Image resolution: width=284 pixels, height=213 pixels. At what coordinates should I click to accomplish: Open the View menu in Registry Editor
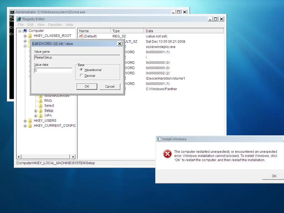pos(40,25)
